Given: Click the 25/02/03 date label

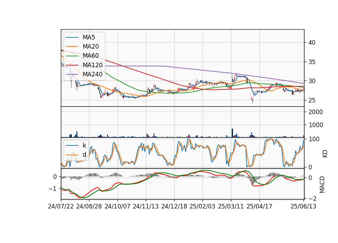Looking at the screenshot, I should 202,206.
